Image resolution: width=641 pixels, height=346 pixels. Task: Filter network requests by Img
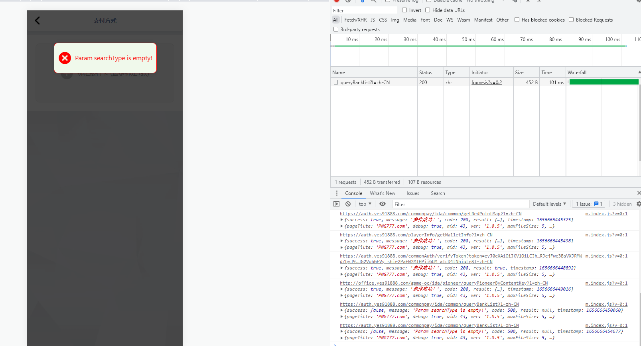tap(395, 20)
